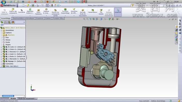Viewport: 182px width, 102px height.
Task: Open PropertyManager tab icon
Action: point(5,22)
